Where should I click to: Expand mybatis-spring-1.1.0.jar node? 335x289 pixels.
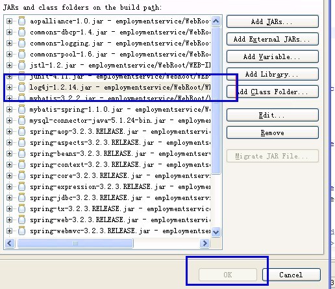(9, 109)
